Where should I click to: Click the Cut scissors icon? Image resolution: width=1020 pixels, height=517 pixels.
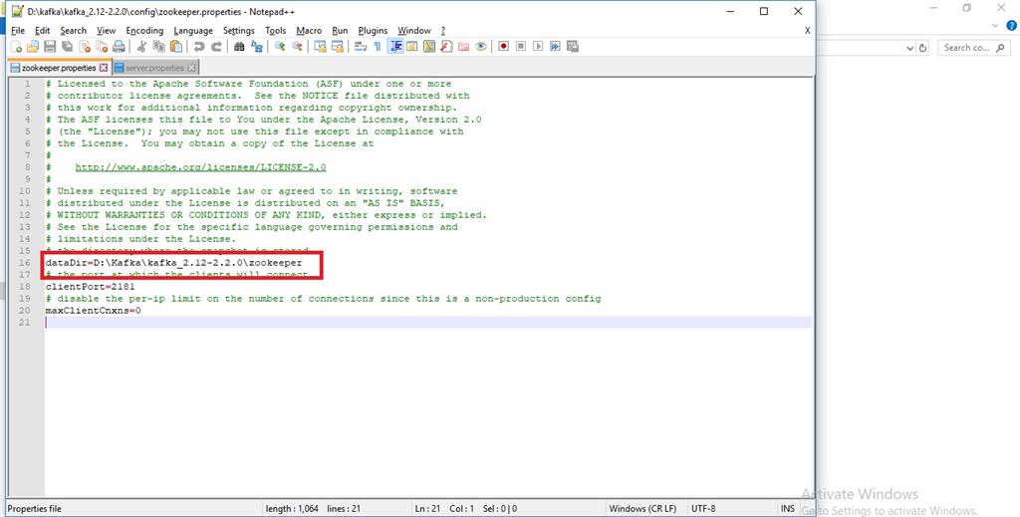[x=142, y=47]
